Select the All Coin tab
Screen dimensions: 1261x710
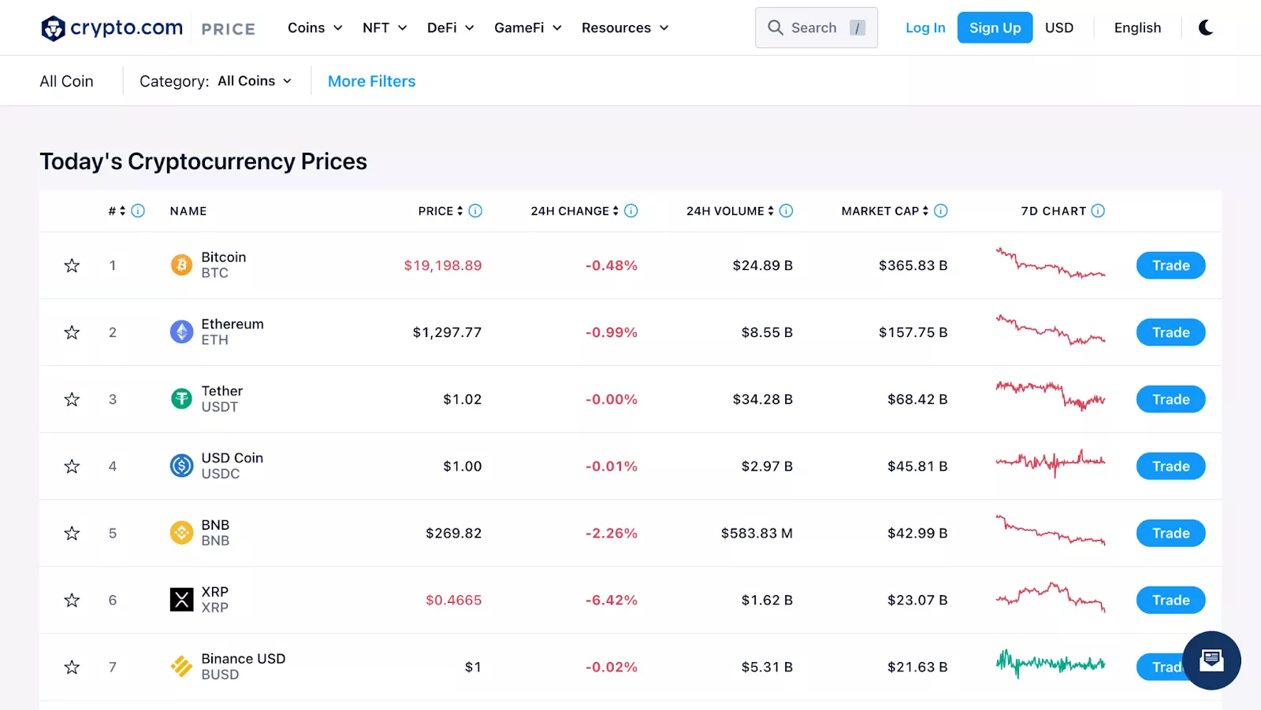click(66, 81)
